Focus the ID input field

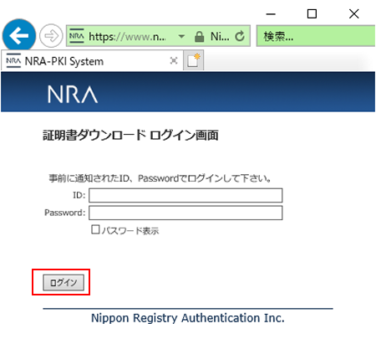point(185,195)
